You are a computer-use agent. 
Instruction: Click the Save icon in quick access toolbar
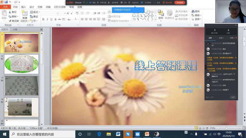6,2
